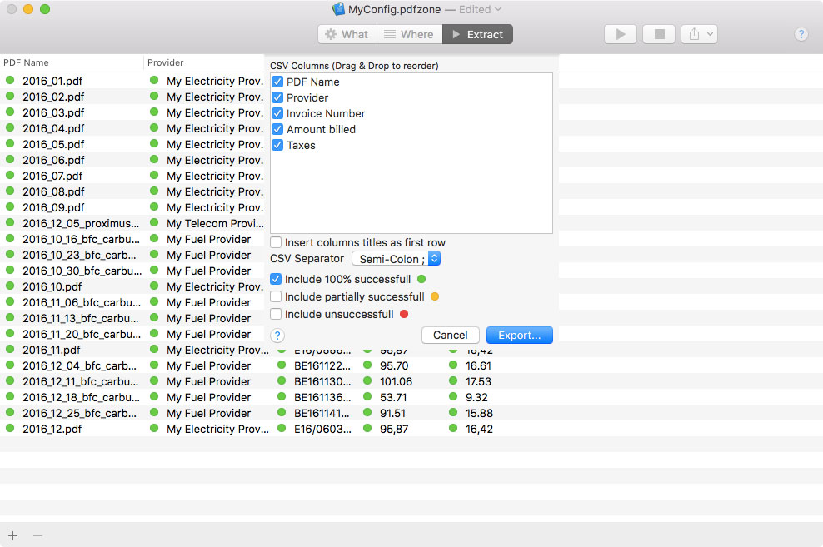Click the minus icon to remove PDF
This screenshot has height=547, width=823.
37,535
